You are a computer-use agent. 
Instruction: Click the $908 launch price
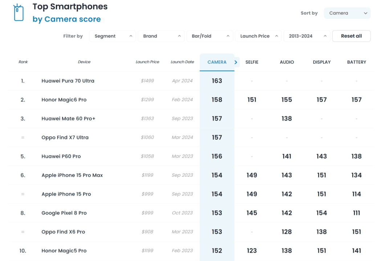click(x=147, y=232)
